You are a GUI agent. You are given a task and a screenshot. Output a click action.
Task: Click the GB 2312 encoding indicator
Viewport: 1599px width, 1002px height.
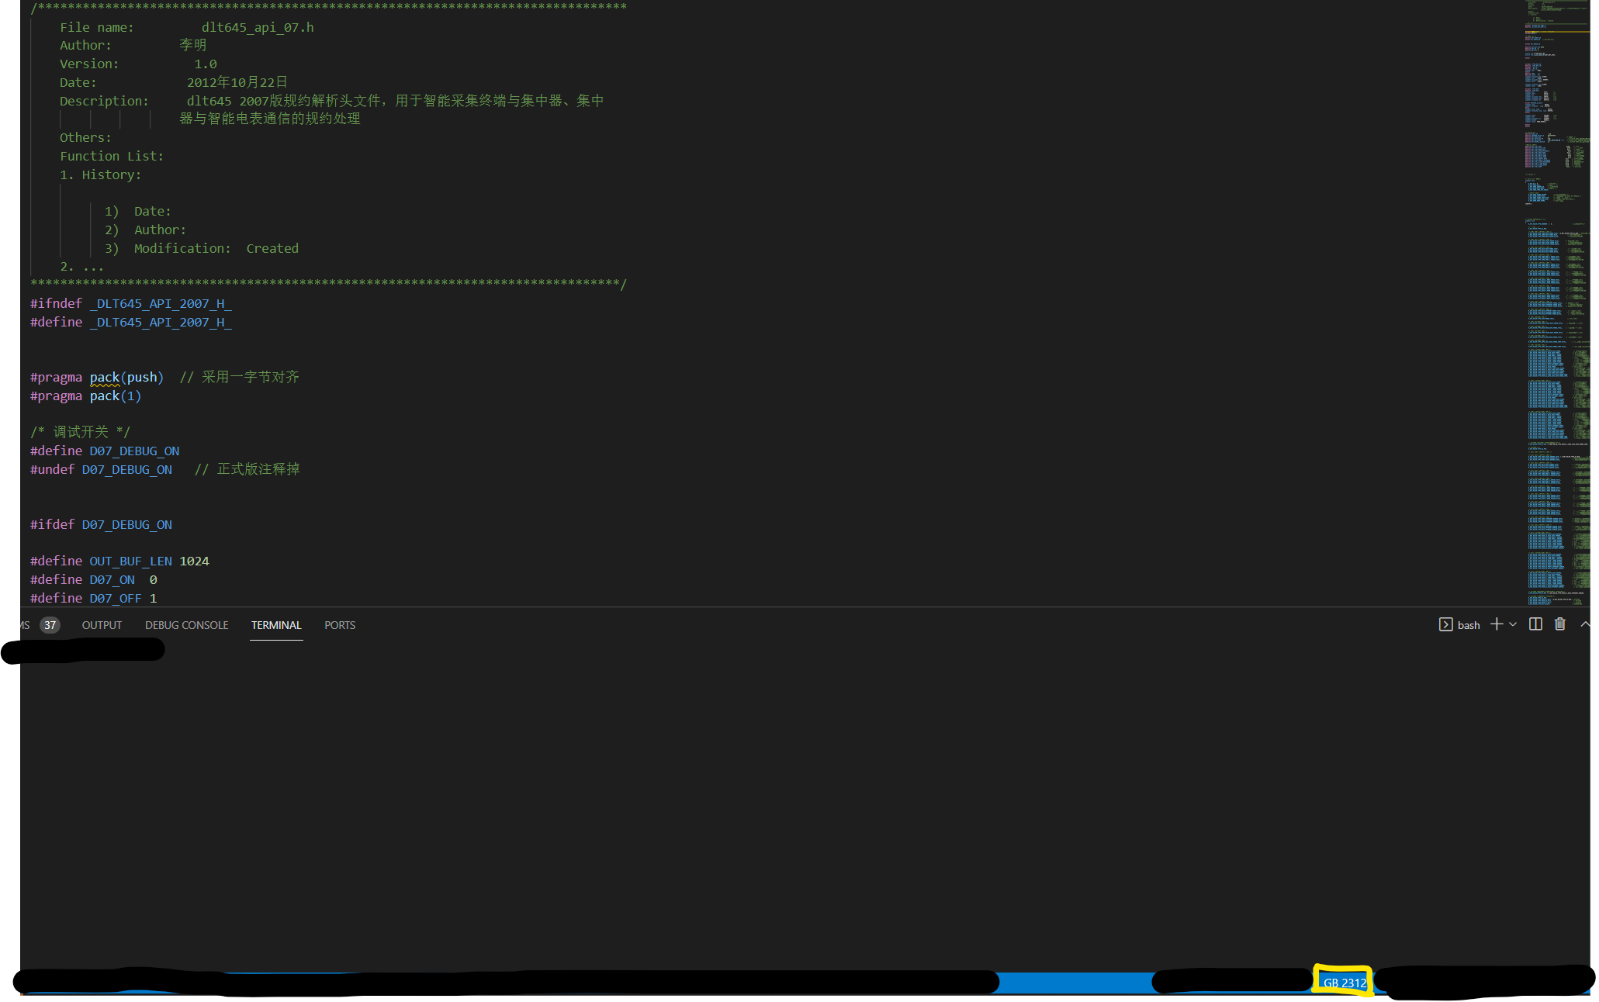coord(1343,982)
